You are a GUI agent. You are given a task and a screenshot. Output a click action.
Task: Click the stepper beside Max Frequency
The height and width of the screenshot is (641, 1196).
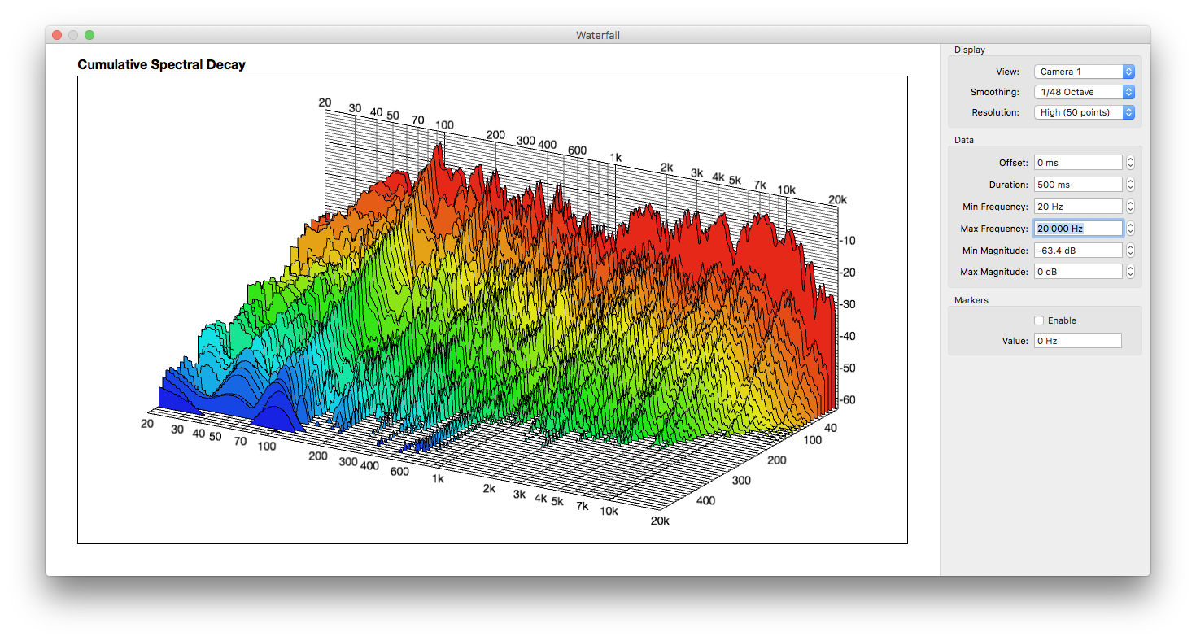pyautogui.click(x=1130, y=229)
